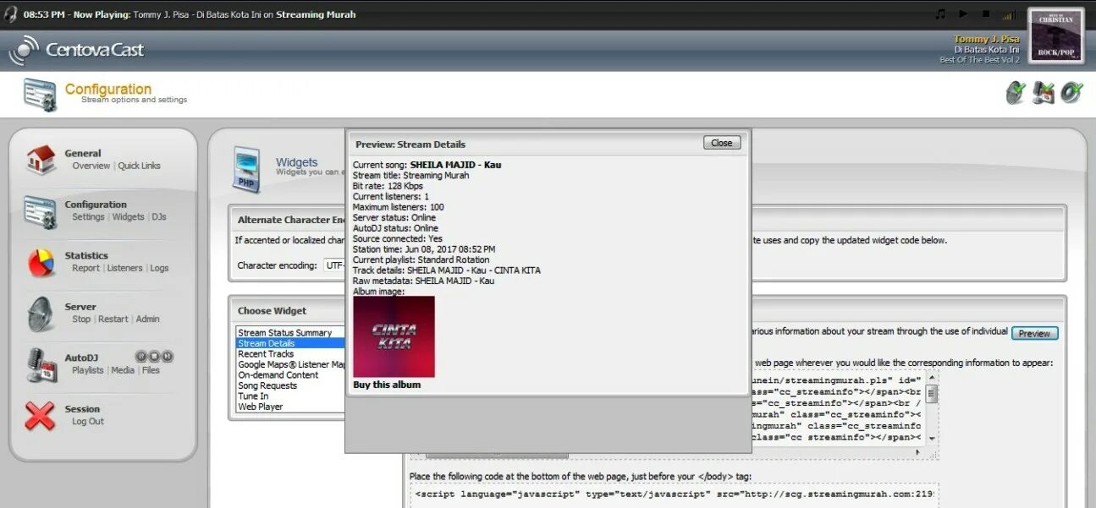Click the Statistics section heading

coord(86,256)
